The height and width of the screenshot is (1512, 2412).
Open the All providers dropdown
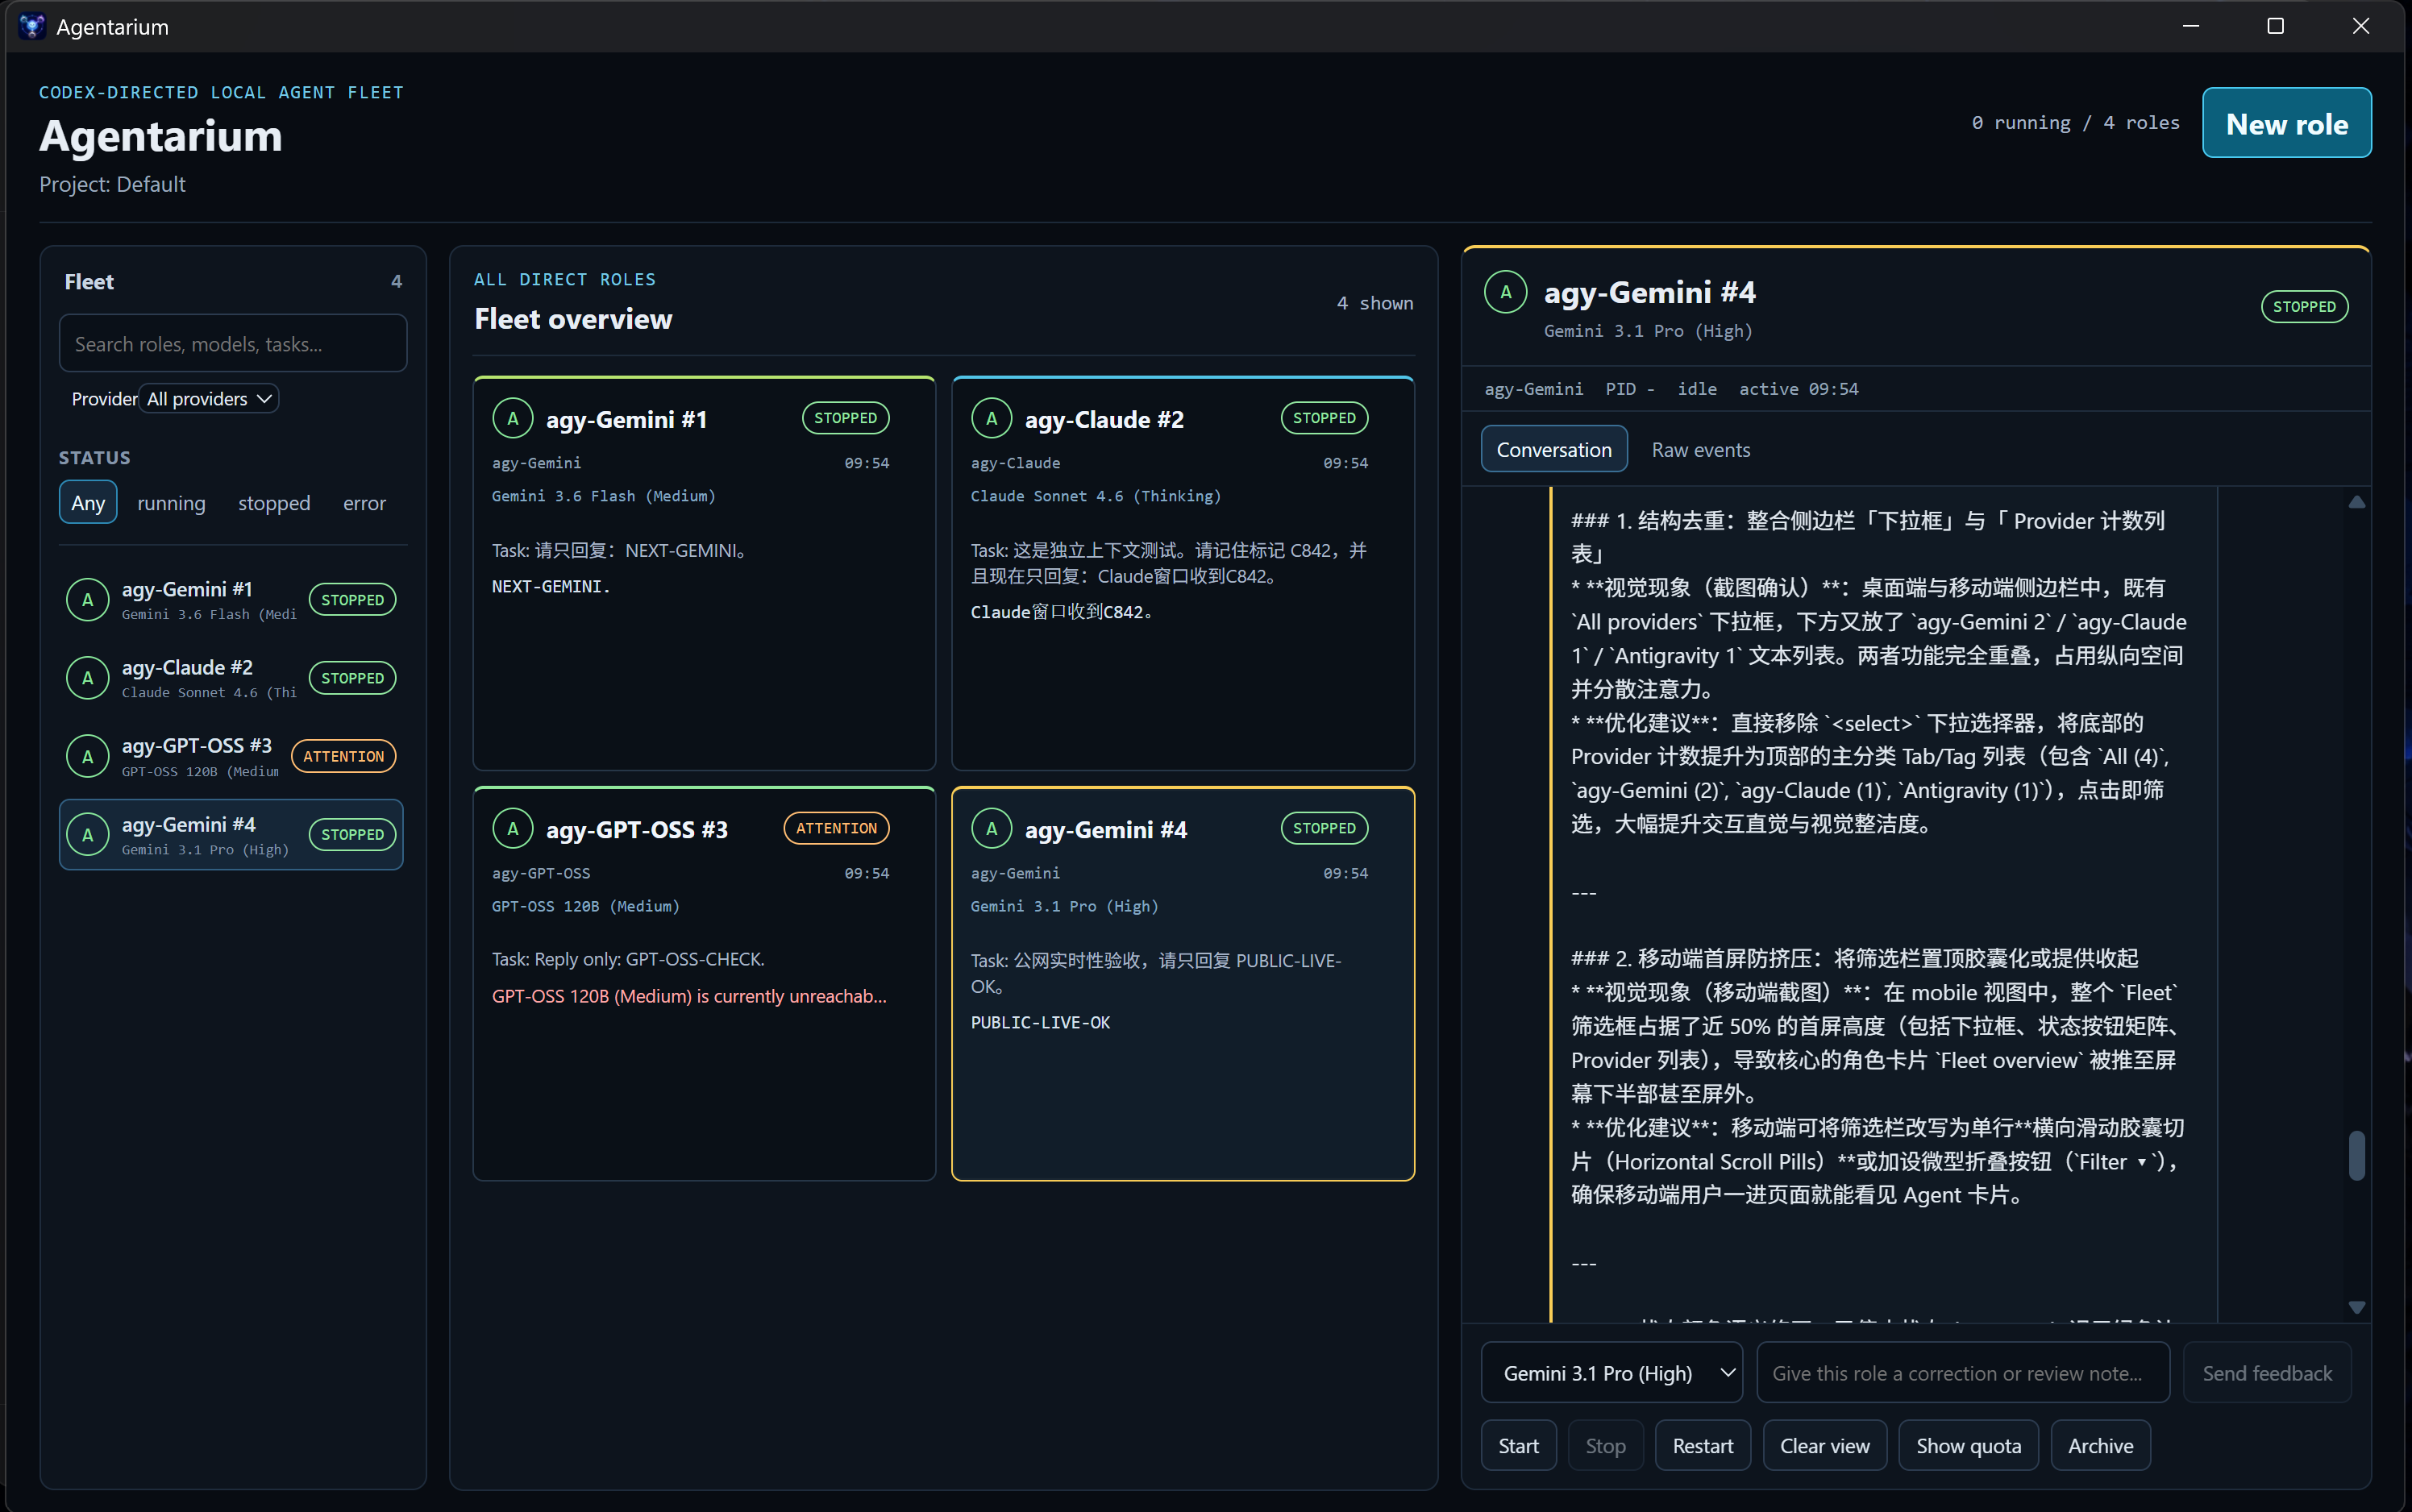point(208,399)
